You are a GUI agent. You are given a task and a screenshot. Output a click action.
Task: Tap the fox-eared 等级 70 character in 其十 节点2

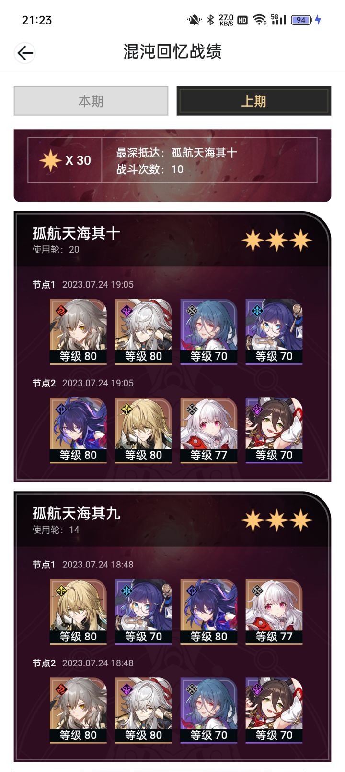click(x=274, y=431)
